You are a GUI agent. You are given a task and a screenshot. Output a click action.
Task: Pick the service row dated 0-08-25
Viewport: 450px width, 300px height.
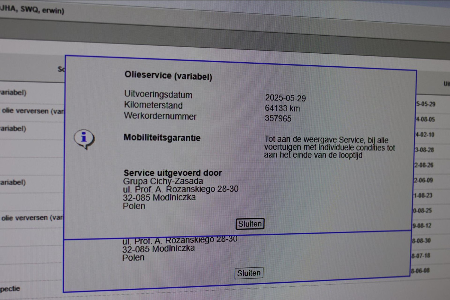tap(422, 211)
